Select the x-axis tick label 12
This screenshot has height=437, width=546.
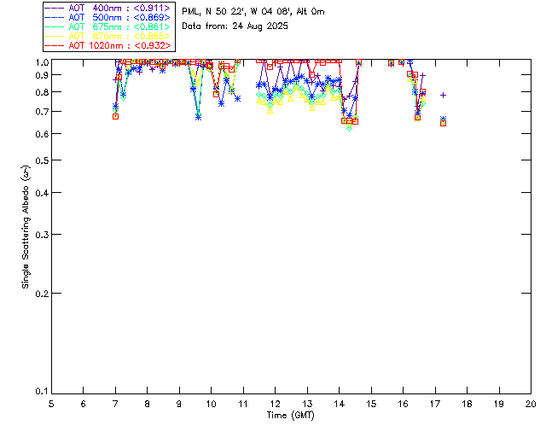275,404
